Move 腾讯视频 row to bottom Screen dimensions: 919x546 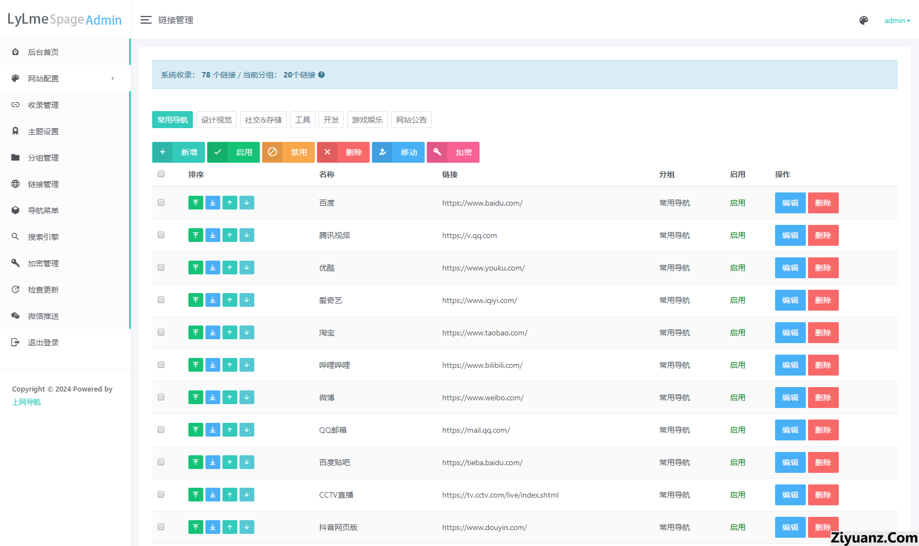tap(213, 235)
